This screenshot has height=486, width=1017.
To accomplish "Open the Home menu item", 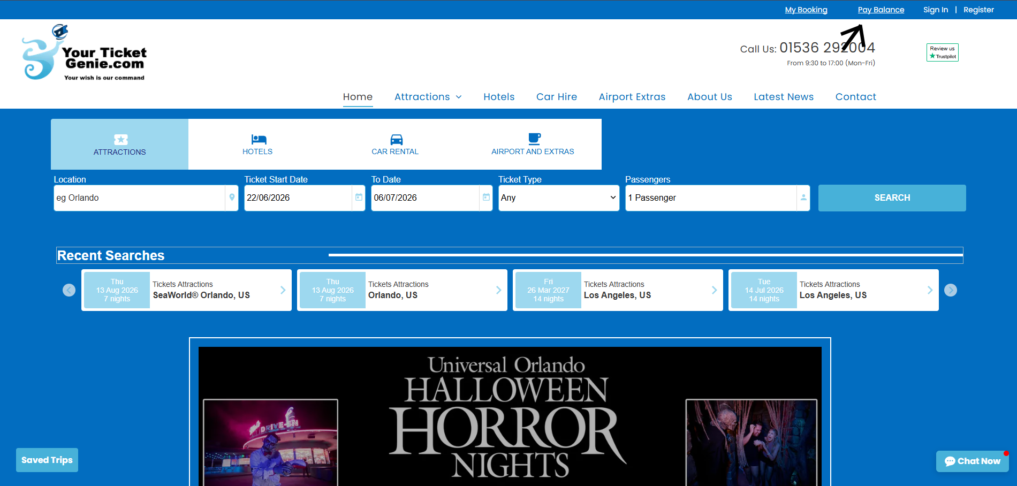I will (x=358, y=97).
